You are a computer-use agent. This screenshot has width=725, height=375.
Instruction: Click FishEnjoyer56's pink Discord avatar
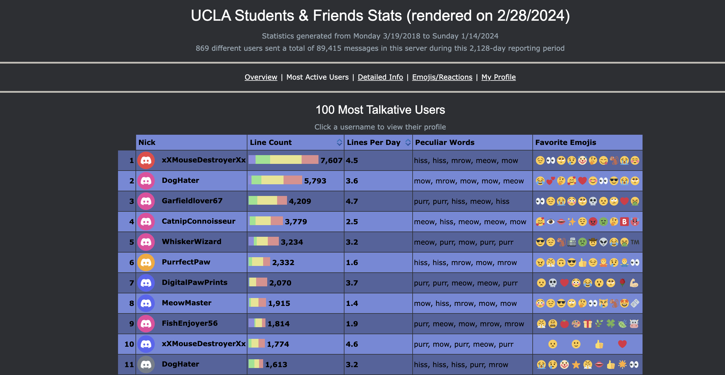[146, 324]
